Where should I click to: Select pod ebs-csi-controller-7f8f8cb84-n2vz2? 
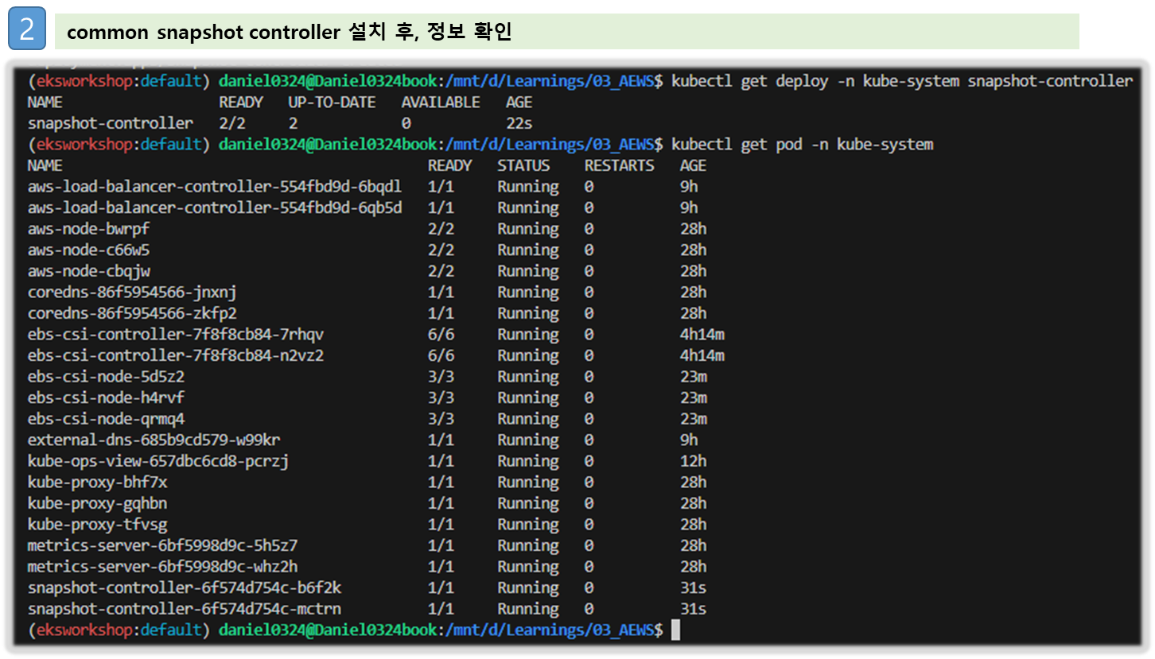176,355
